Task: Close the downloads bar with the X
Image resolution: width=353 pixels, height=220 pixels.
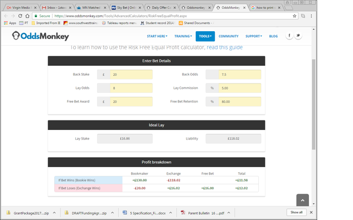Action: point(311,212)
